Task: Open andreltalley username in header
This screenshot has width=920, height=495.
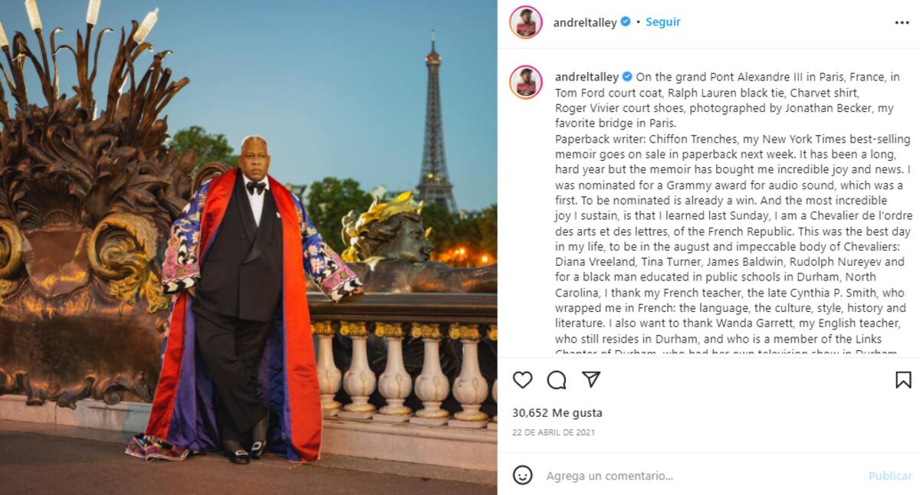Action: (585, 23)
